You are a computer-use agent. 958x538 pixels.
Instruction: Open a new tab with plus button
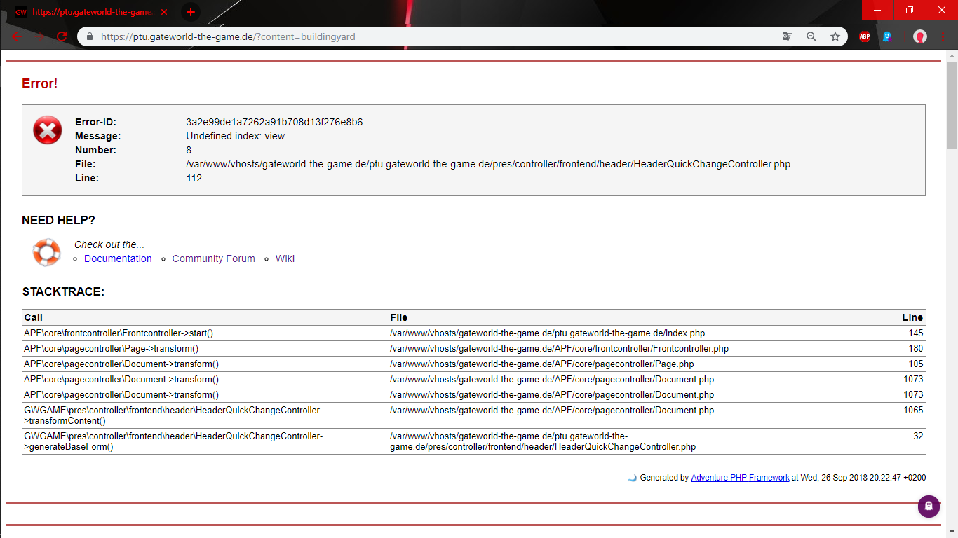[x=190, y=12]
